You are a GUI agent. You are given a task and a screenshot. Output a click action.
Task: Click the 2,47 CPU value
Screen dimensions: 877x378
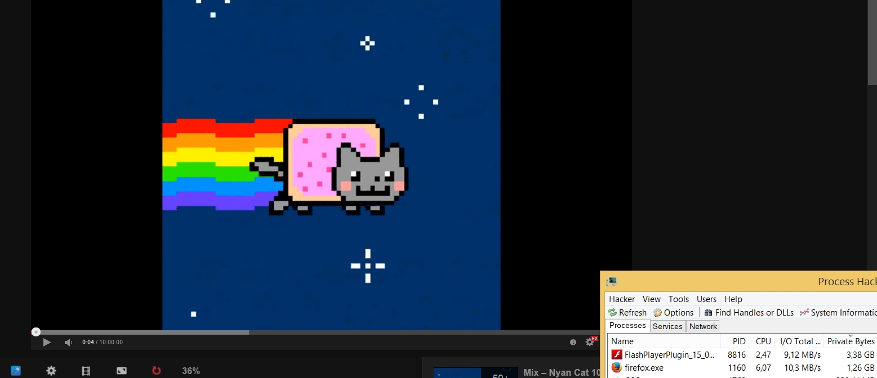click(x=763, y=354)
